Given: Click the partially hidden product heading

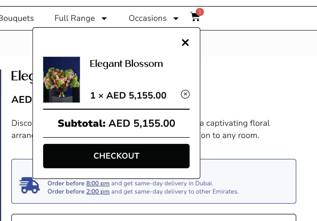Looking at the screenshot, I should [x=22, y=76].
